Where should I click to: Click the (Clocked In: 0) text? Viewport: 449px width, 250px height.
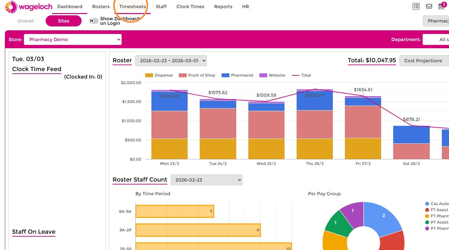point(83,77)
